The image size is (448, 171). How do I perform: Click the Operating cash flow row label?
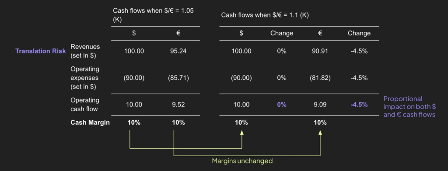click(x=85, y=105)
